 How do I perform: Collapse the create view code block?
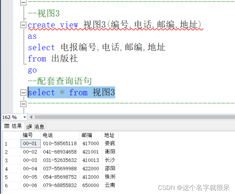pos(23,25)
